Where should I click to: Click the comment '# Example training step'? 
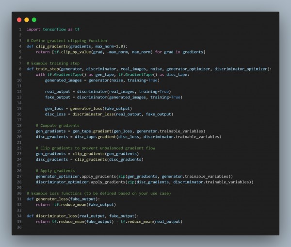[53, 64]
